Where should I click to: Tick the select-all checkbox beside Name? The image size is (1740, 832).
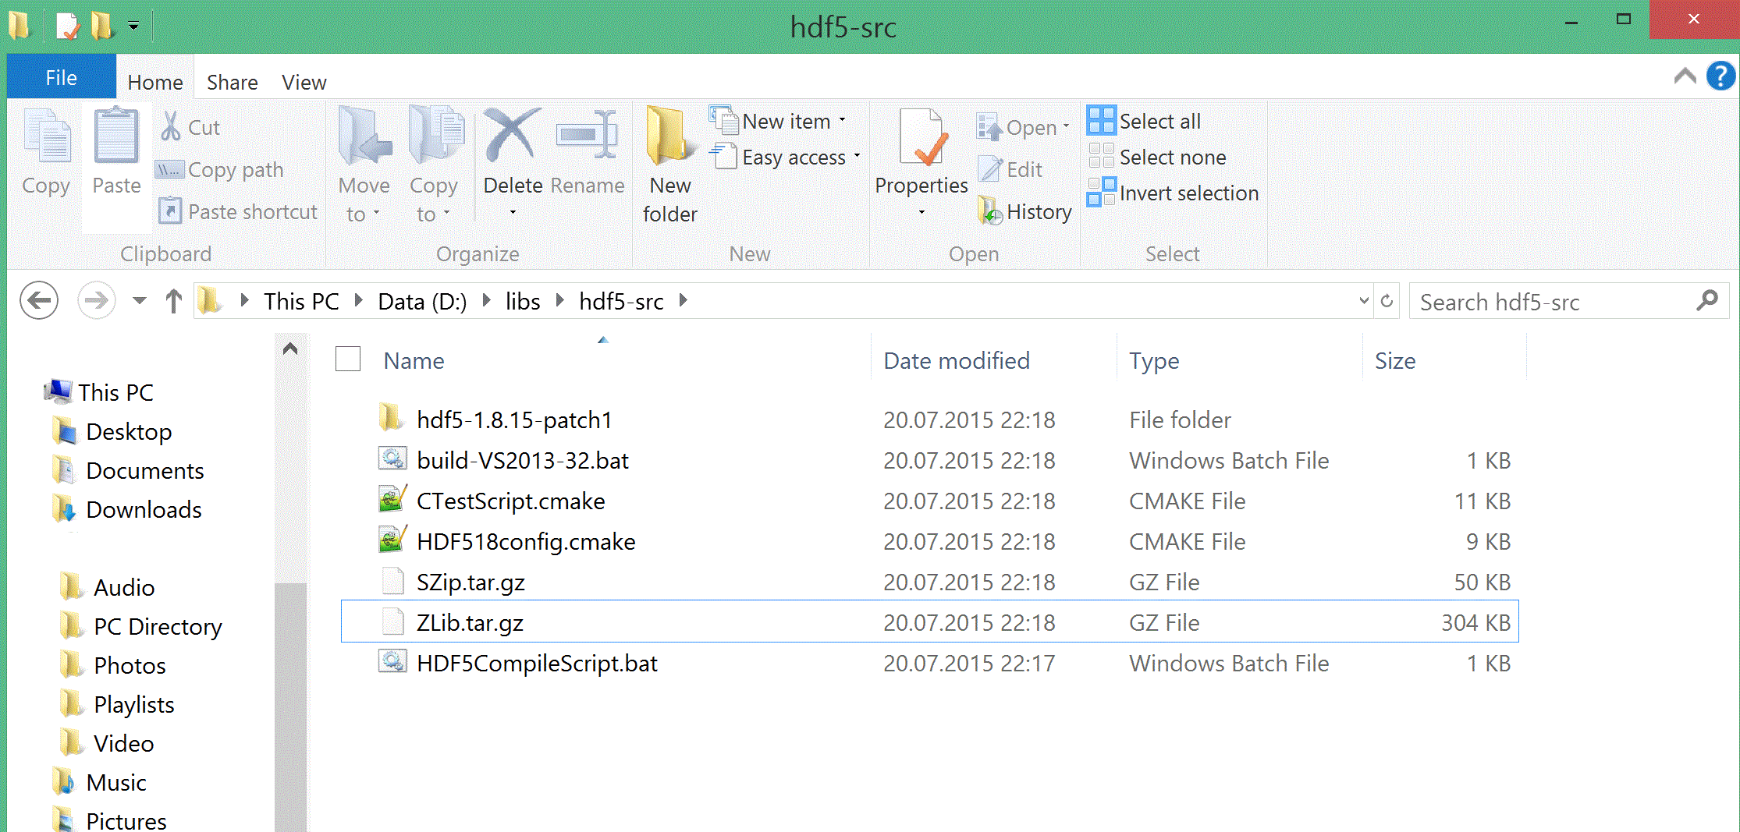pyautogui.click(x=348, y=359)
